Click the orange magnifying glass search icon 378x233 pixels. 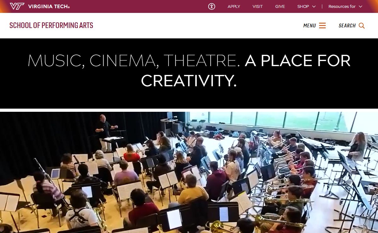(x=362, y=26)
